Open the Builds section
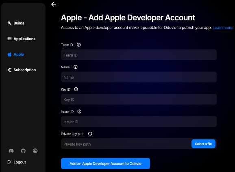The image size is (235, 172). pos(16,23)
